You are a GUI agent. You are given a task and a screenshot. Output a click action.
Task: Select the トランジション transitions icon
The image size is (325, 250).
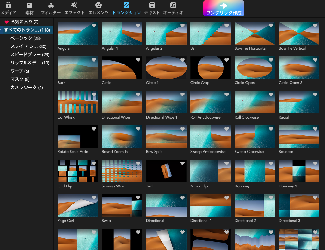[126, 5]
